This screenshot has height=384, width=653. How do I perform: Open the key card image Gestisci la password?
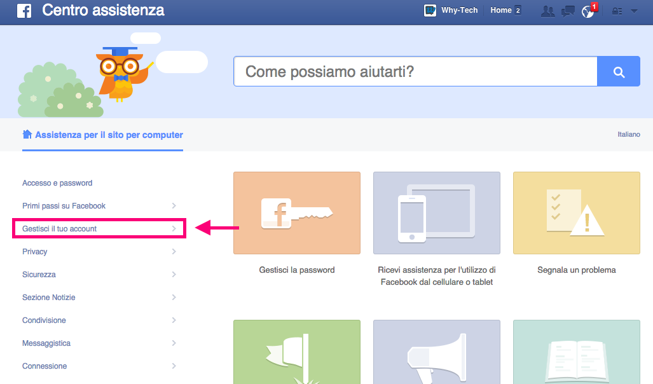coord(297,213)
